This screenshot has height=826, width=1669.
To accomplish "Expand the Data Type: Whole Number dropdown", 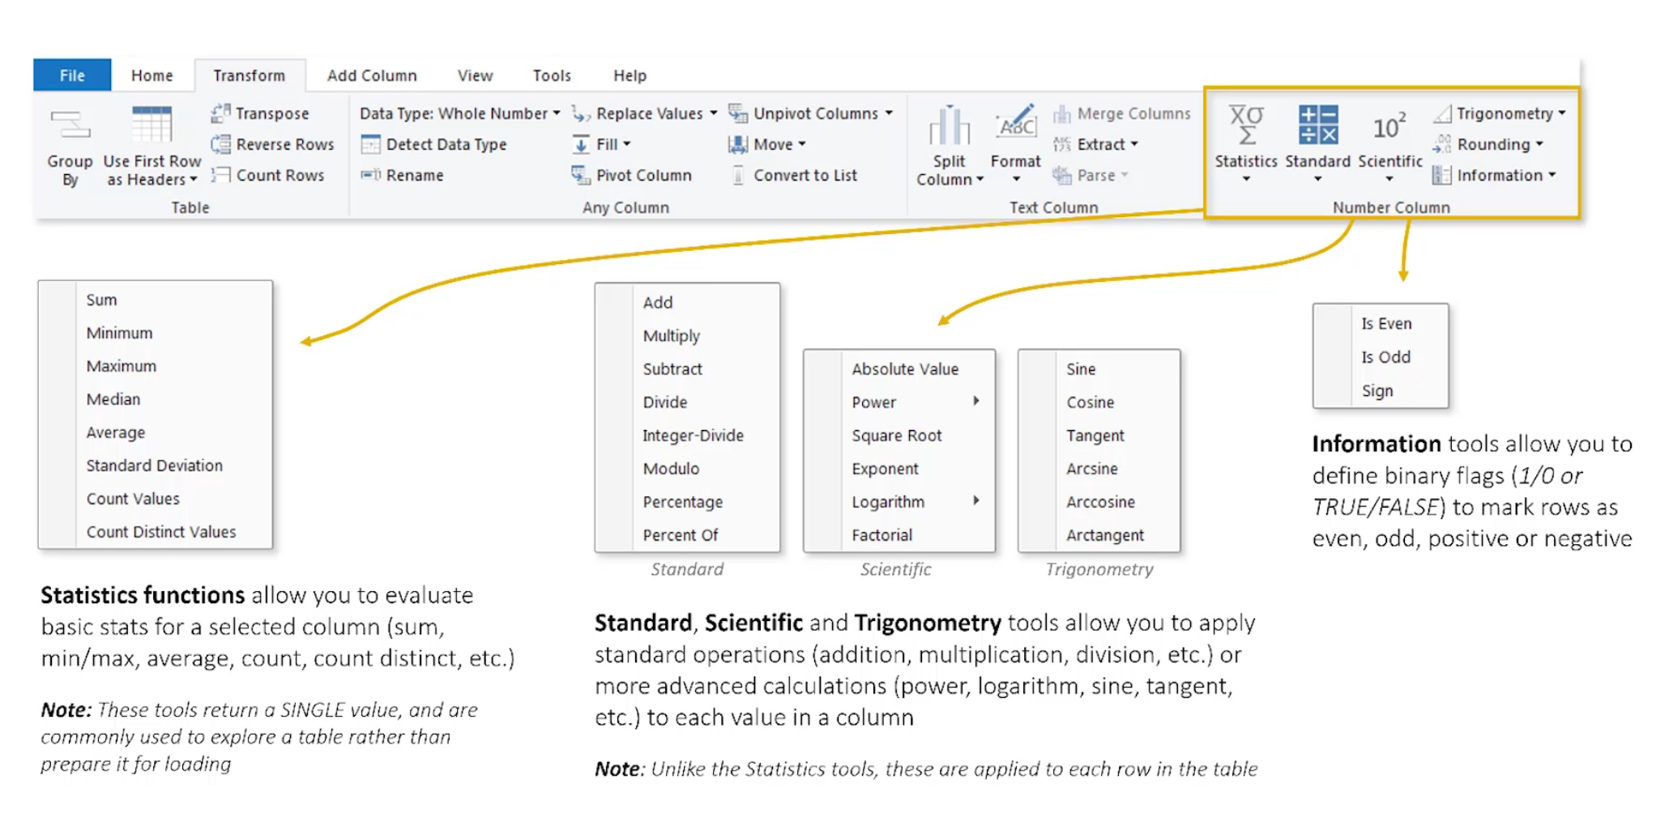I will tap(556, 113).
